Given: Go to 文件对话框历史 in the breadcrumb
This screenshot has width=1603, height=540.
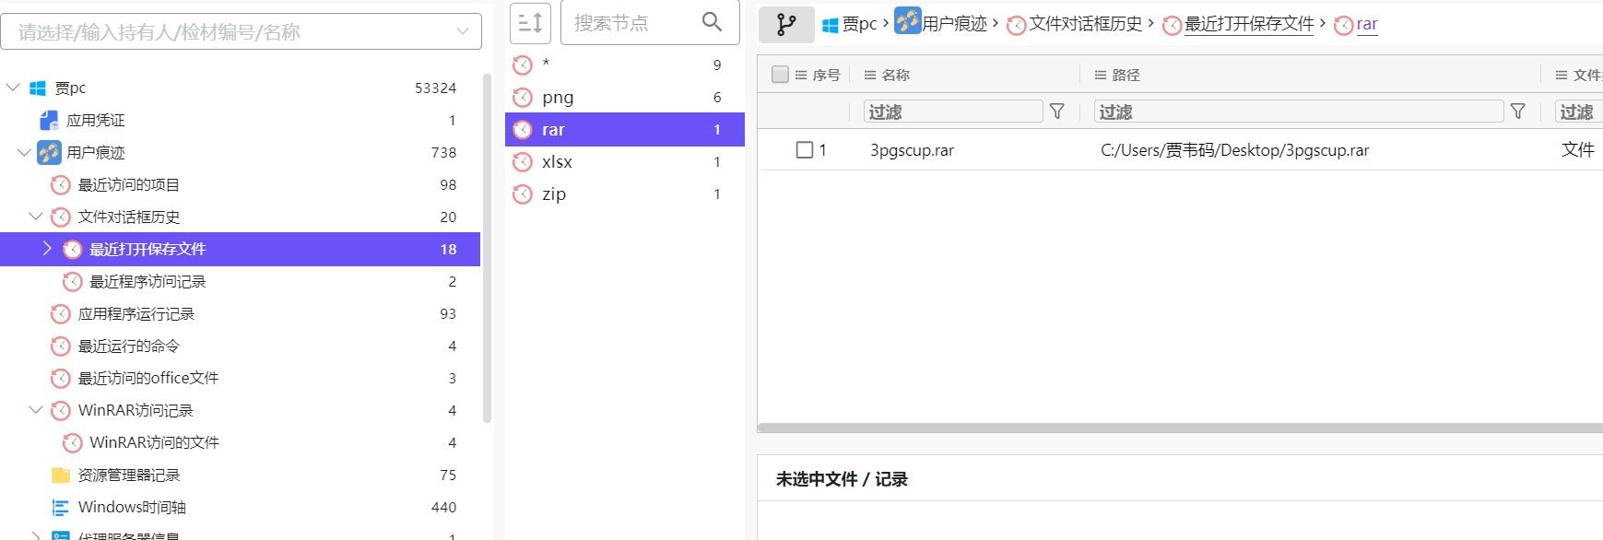Looking at the screenshot, I should [x=1085, y=24].
